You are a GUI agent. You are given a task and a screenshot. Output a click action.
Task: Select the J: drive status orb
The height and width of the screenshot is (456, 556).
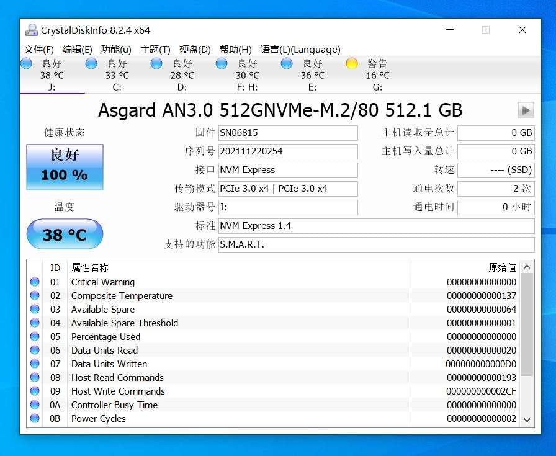(26, 63)
